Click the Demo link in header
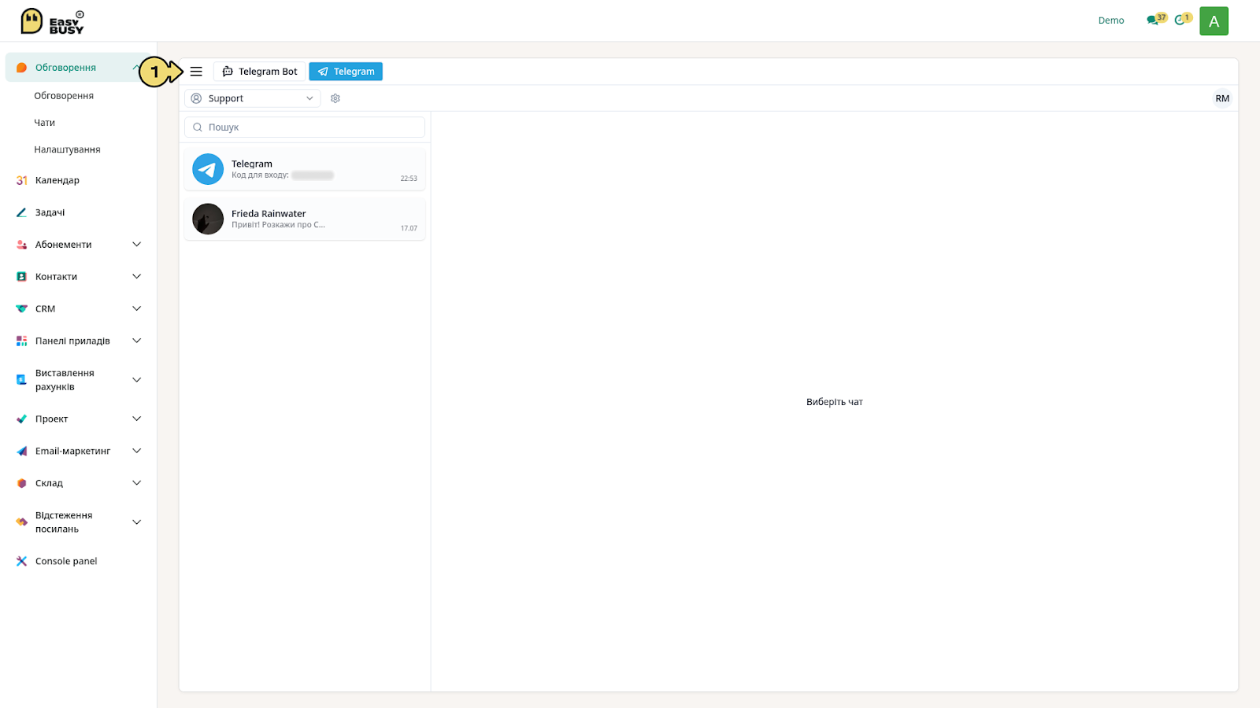This screenshot has height=708, width=1260. [x=1111, y=20]
